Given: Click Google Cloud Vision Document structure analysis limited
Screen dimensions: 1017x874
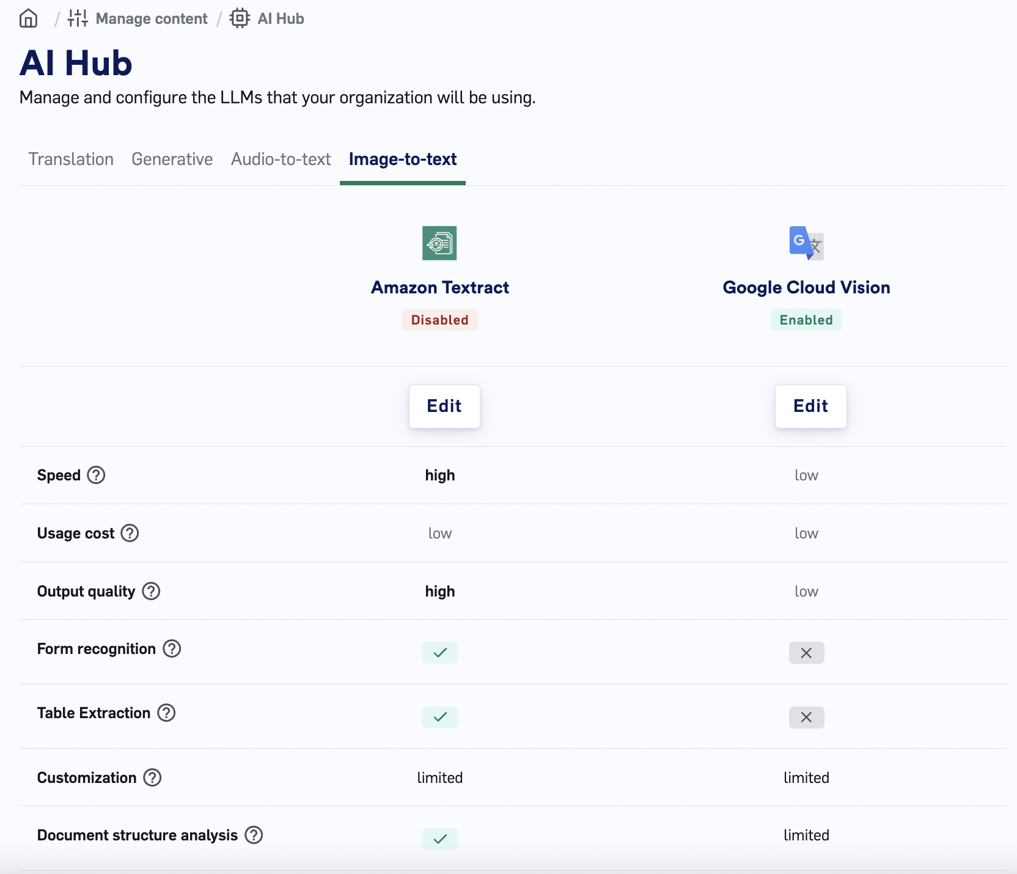Looking at the screenshot, I should tap(807, 835).
